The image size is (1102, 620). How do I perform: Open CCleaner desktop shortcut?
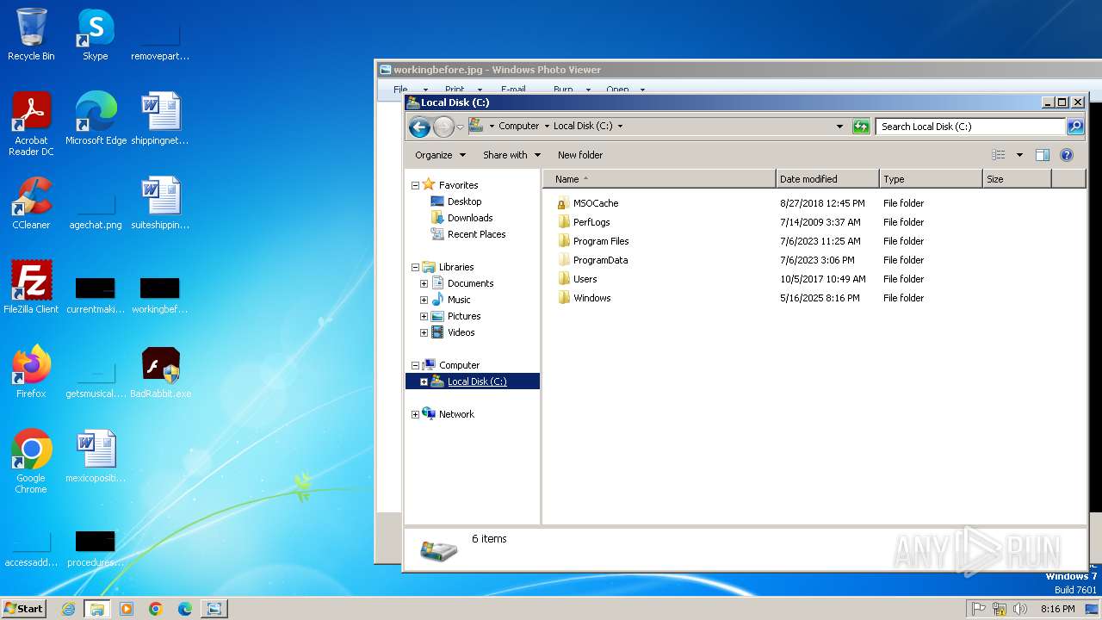(x=31, y=203)
